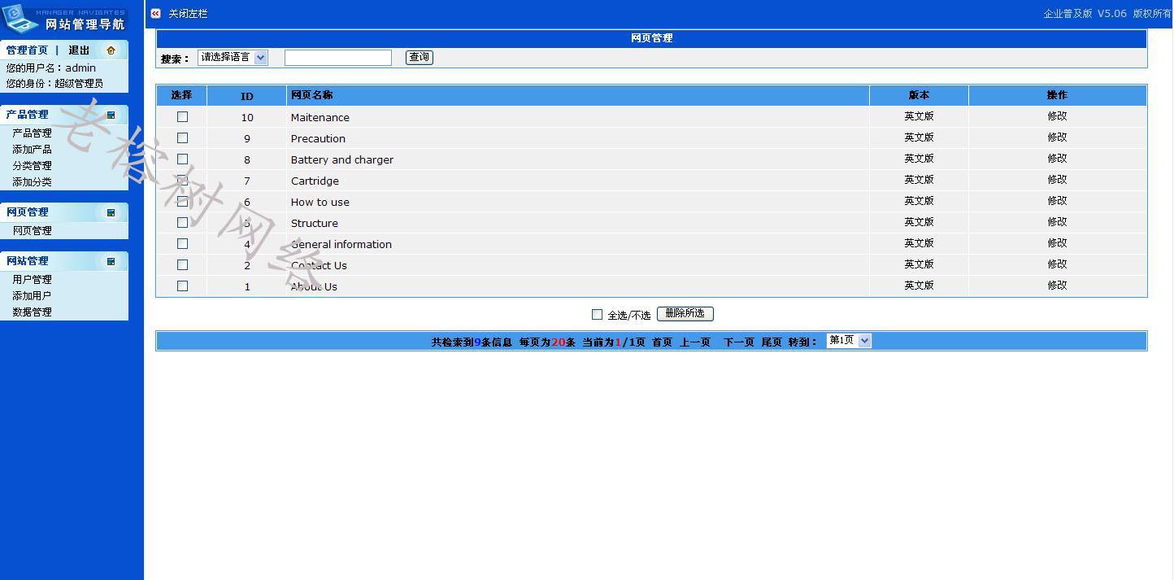Select the Battery and charger checkbox
Viewport: 1174px width, 580px height.
(182, 159)
